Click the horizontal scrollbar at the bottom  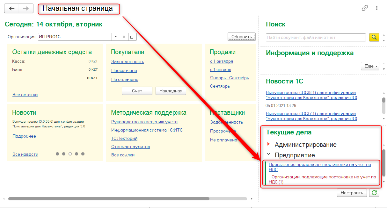click(108, 198)
